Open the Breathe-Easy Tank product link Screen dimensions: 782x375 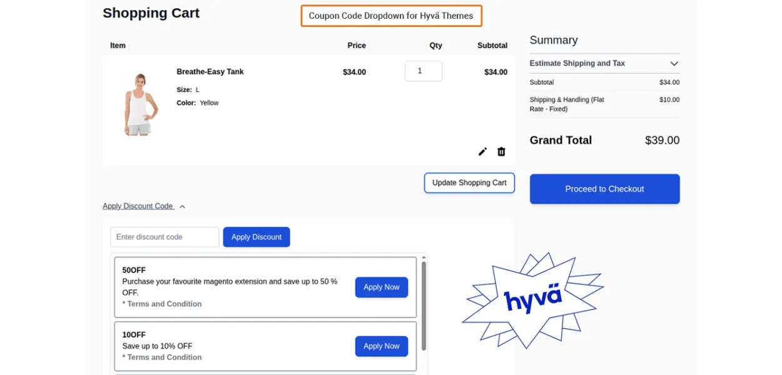tap(210, 72)
